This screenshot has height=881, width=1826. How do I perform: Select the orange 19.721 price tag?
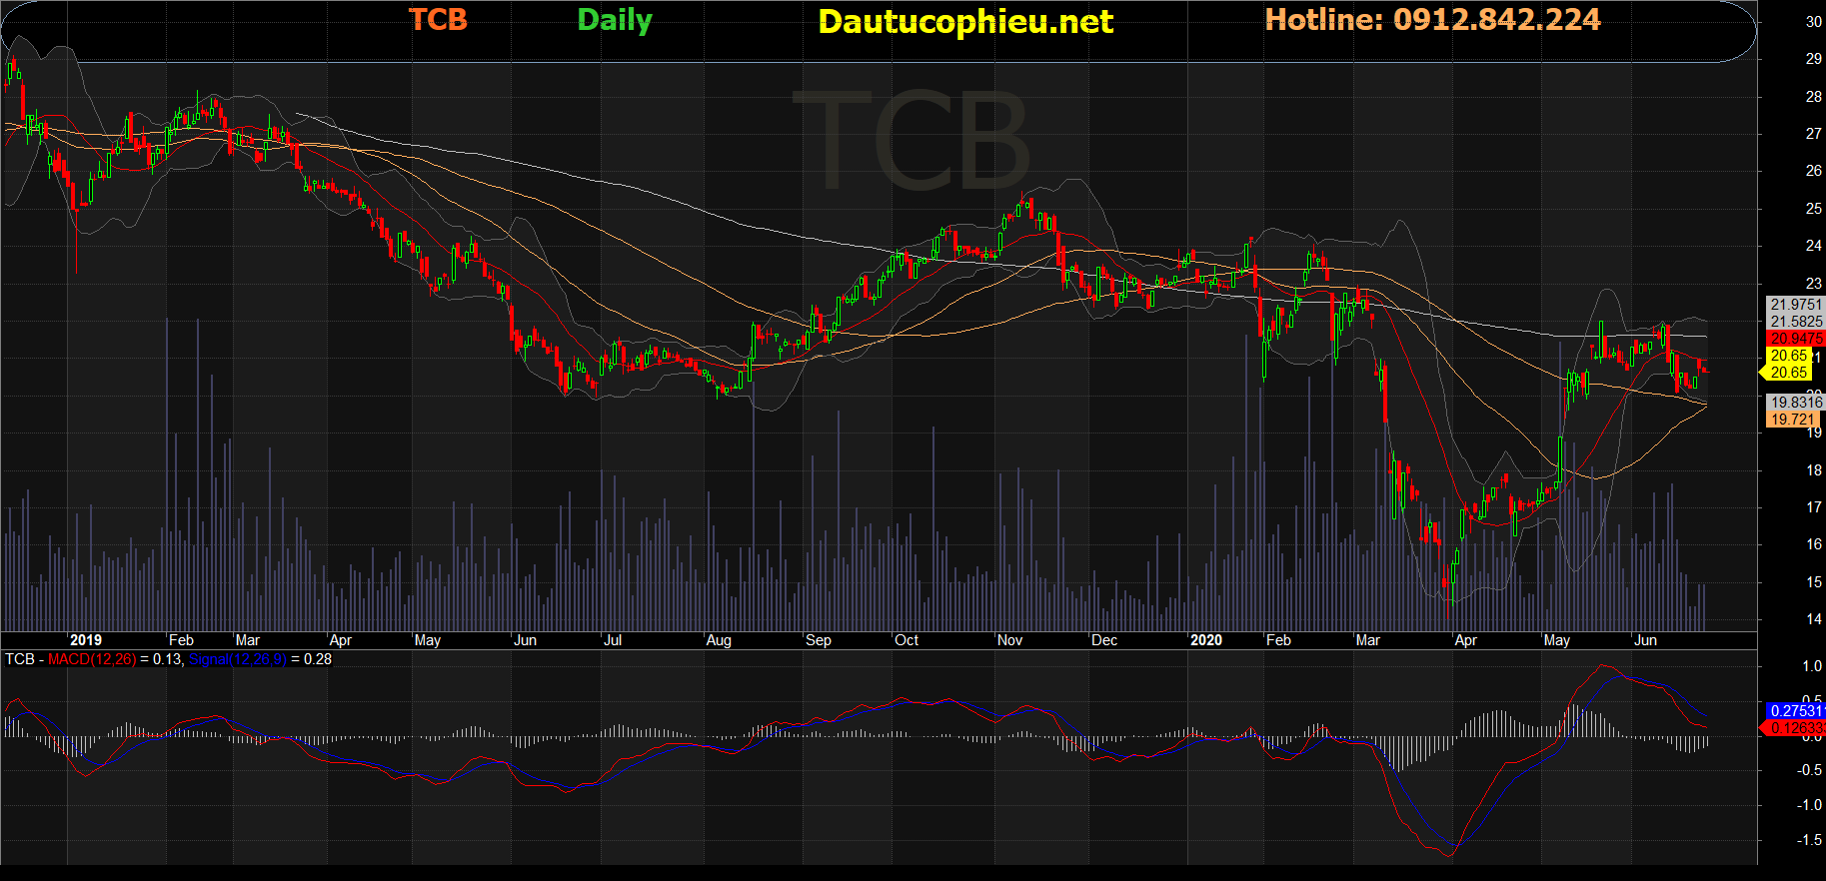(x=1791, y=420)
